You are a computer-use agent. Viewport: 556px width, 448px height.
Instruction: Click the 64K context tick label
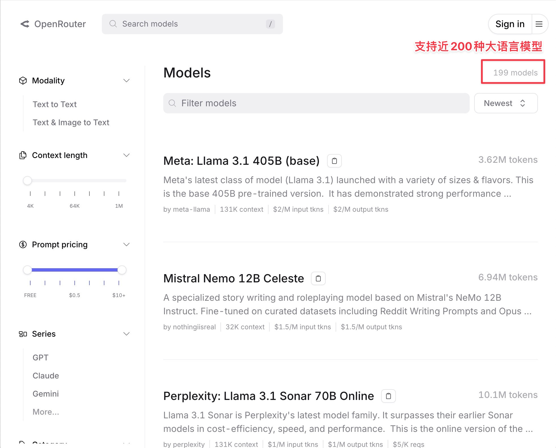pyautogui.click(x=75, y=206)
